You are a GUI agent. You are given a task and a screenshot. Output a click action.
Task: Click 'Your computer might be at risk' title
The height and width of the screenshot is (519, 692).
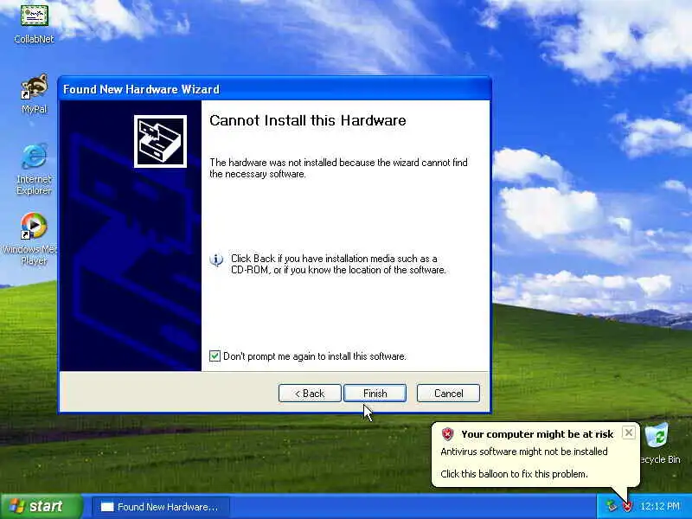click(x=537, y=434)
